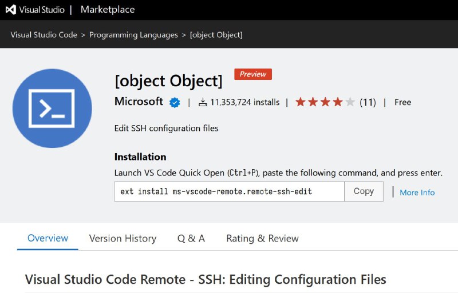The height and width of the screenshot is (293, 458).
Task: Switch to the Overview tab
Action: 48,238
